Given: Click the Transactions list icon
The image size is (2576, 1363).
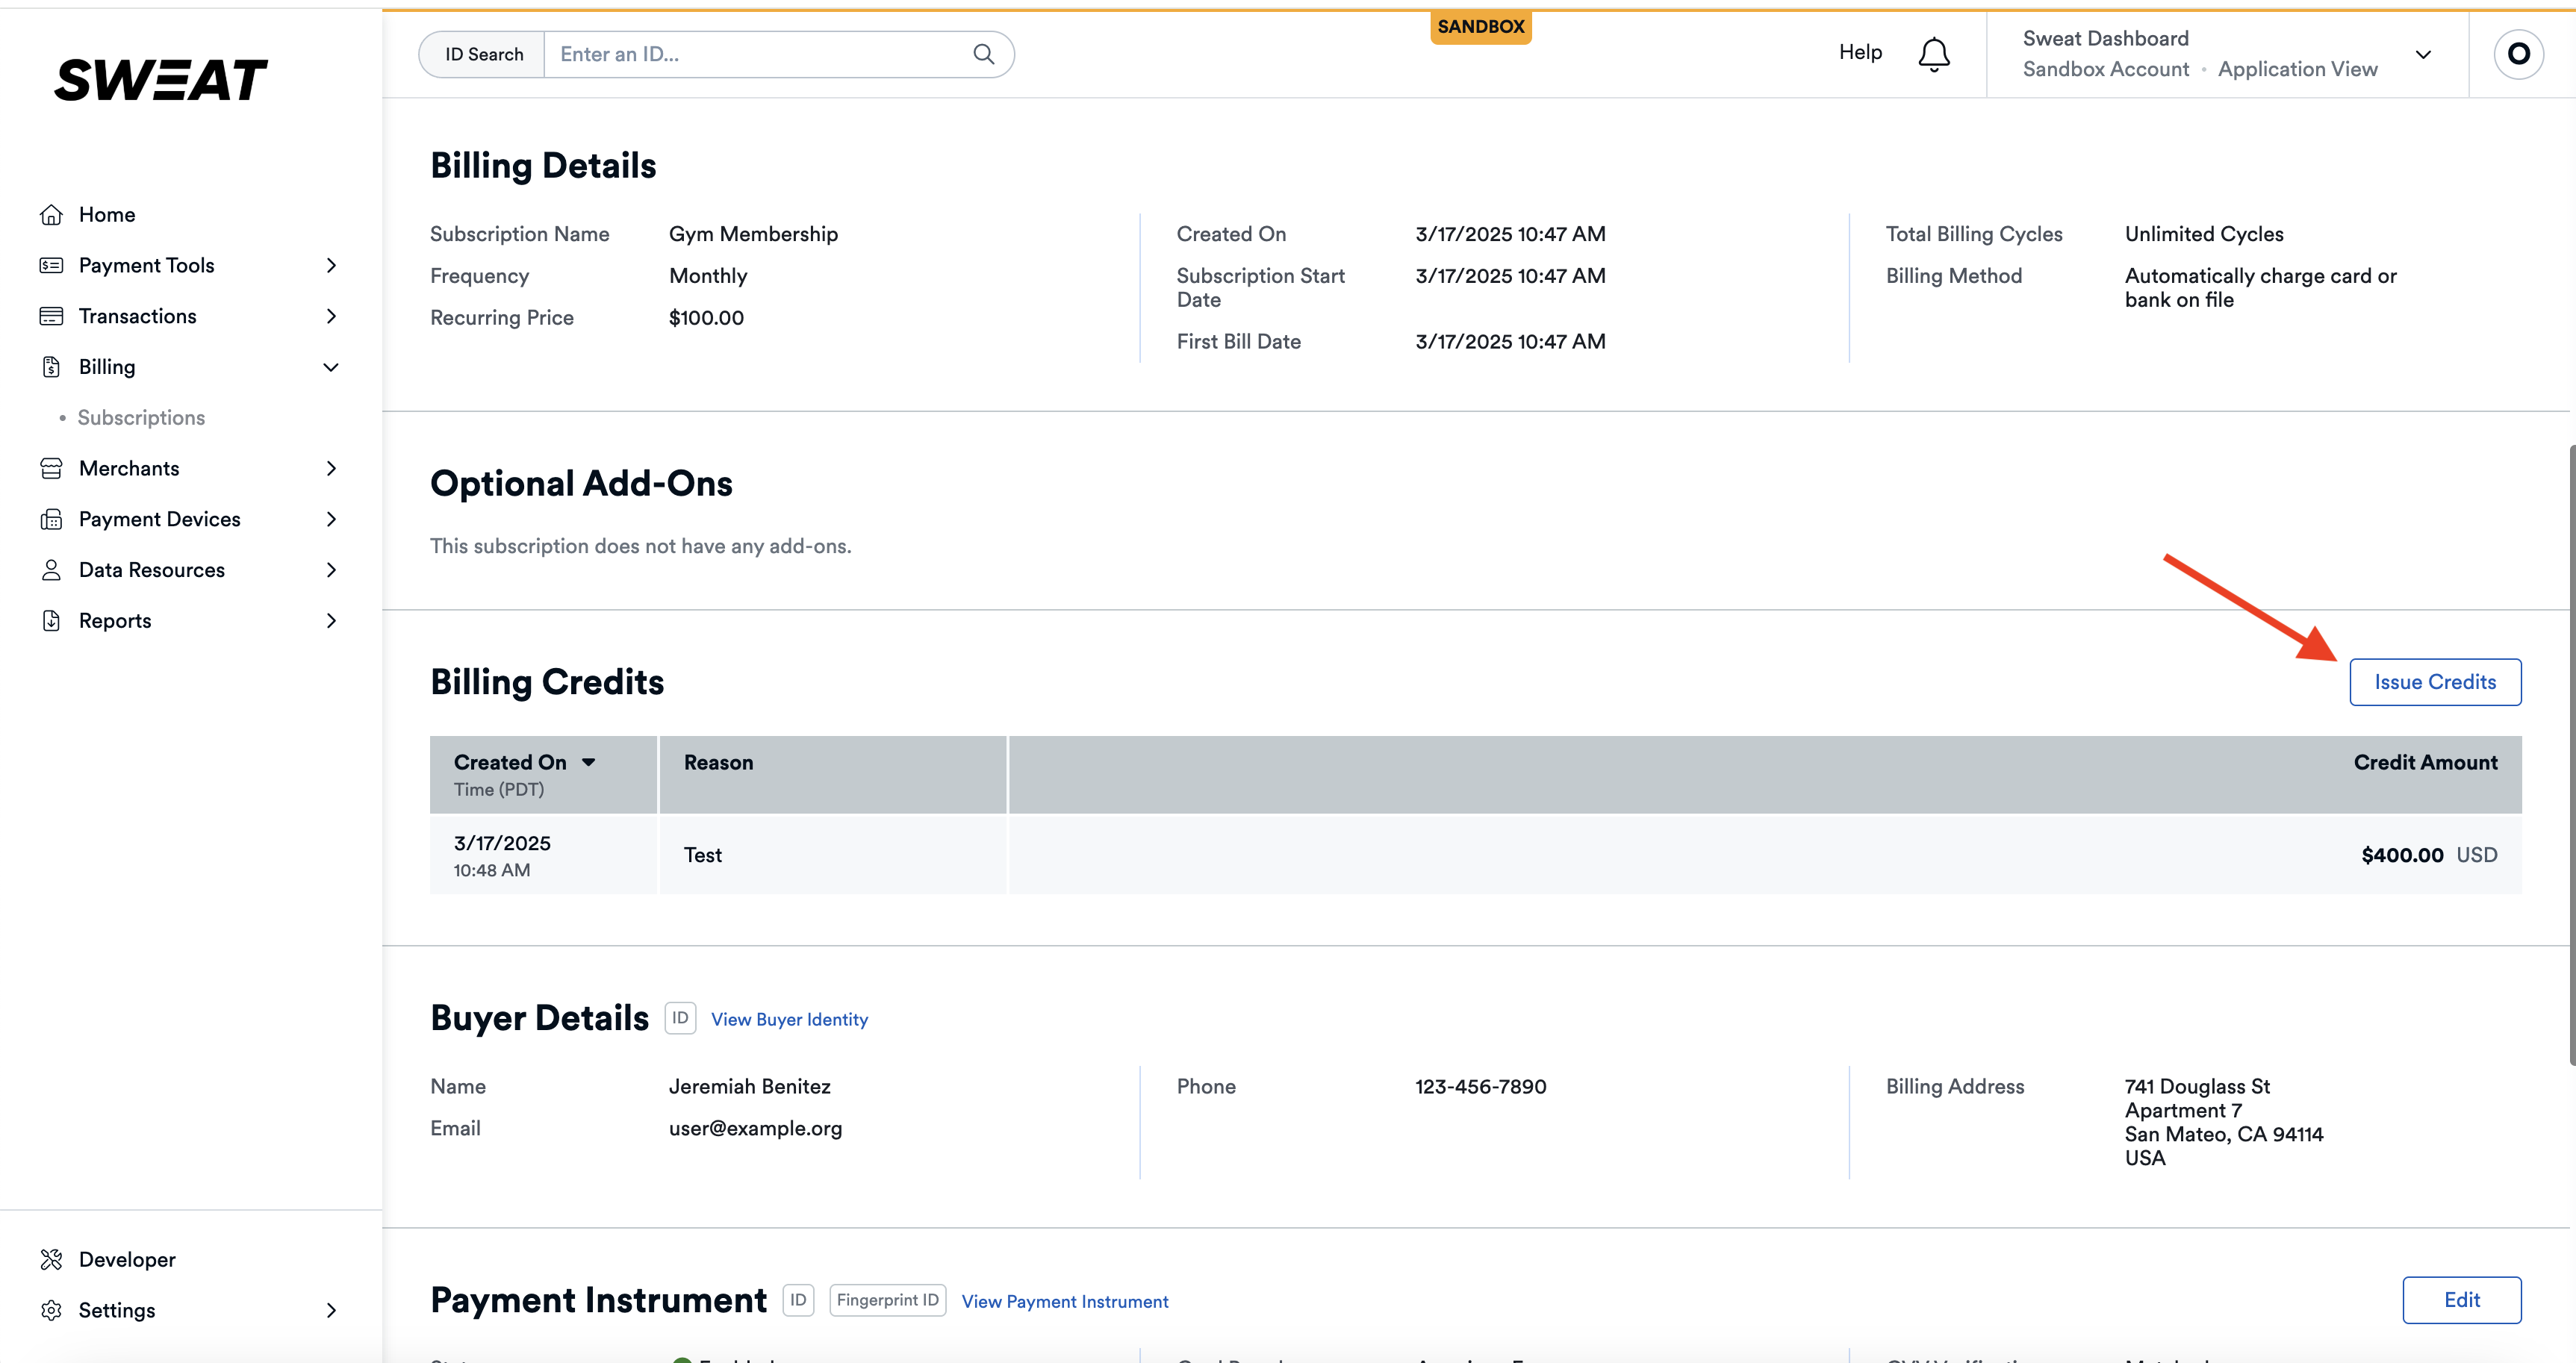Looking at the screenshot, I should tap(51, 316).
